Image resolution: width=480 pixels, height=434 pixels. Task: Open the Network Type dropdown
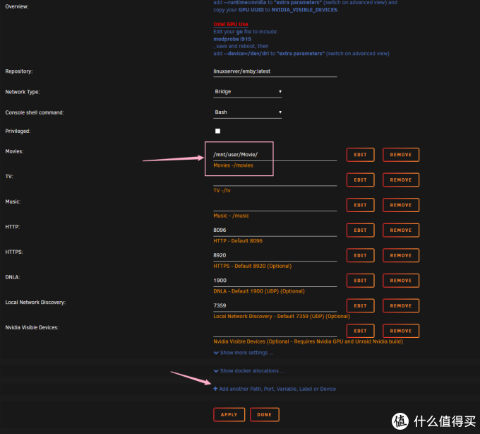point(247,92)
